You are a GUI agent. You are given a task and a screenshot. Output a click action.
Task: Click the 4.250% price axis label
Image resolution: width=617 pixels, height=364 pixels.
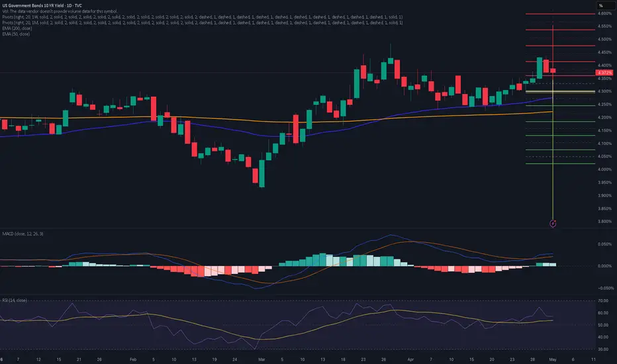coord(604,105)
